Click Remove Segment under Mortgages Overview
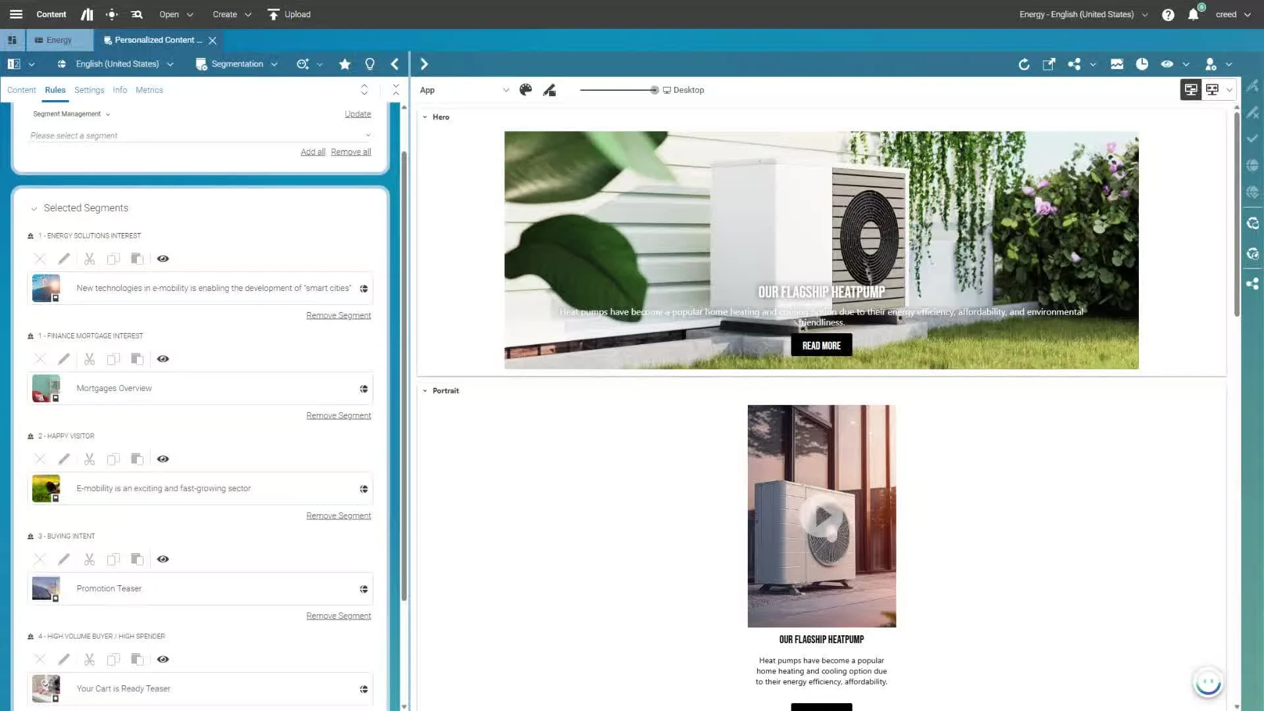Screen dimensions: 1264x711 coord(338,415)
